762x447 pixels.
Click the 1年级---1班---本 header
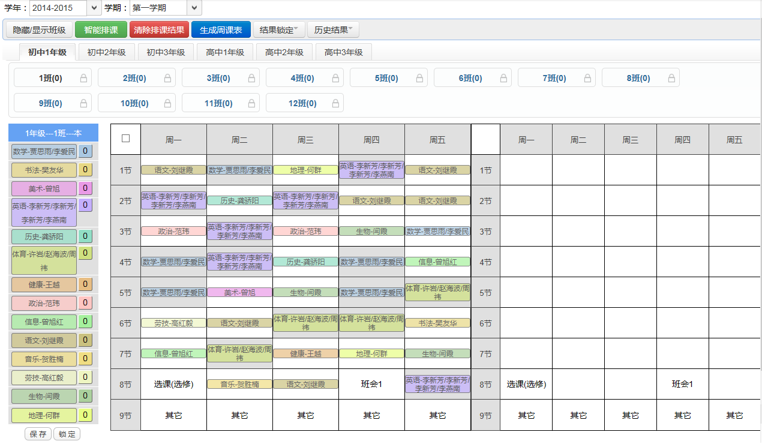click(53, 133)
